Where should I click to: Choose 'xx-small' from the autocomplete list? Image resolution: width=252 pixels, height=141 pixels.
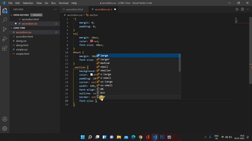(x=138, y=85)
